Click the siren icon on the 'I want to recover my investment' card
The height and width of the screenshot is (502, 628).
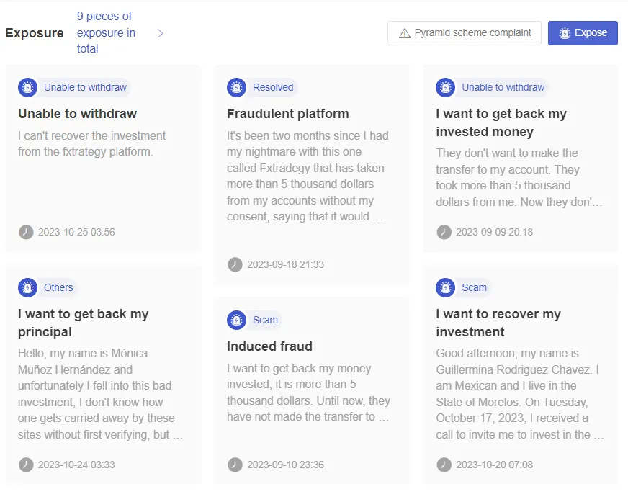point(445,287)
